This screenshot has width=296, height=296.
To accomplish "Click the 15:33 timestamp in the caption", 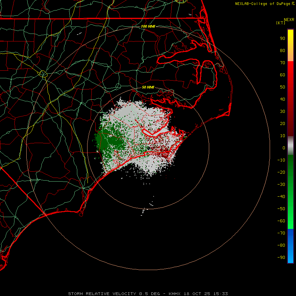I will click(x=220, y=294).
